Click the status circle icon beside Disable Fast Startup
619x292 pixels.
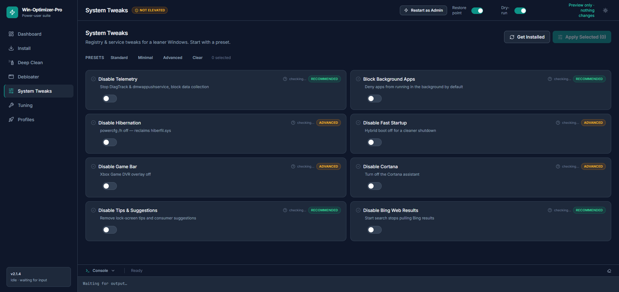point(358,123)
